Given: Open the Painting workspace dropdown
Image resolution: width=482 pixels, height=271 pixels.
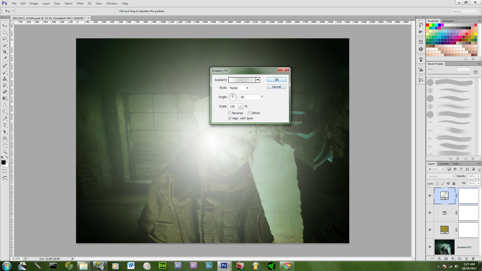Looking at the screenshot, I should (465, 12).
